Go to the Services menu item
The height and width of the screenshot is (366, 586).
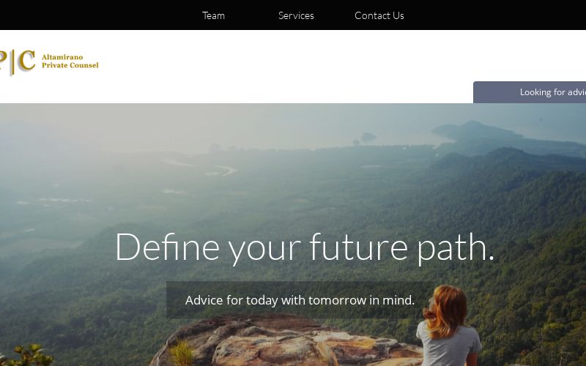tap(296, 15)
